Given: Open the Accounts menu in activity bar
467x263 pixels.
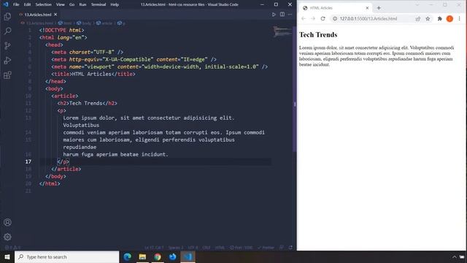Looking at the screenshot, I should [7, 222].
